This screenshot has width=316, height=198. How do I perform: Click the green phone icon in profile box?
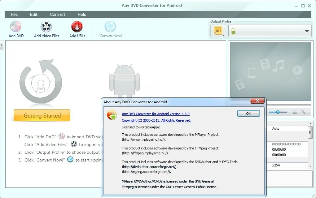[233, 31]
